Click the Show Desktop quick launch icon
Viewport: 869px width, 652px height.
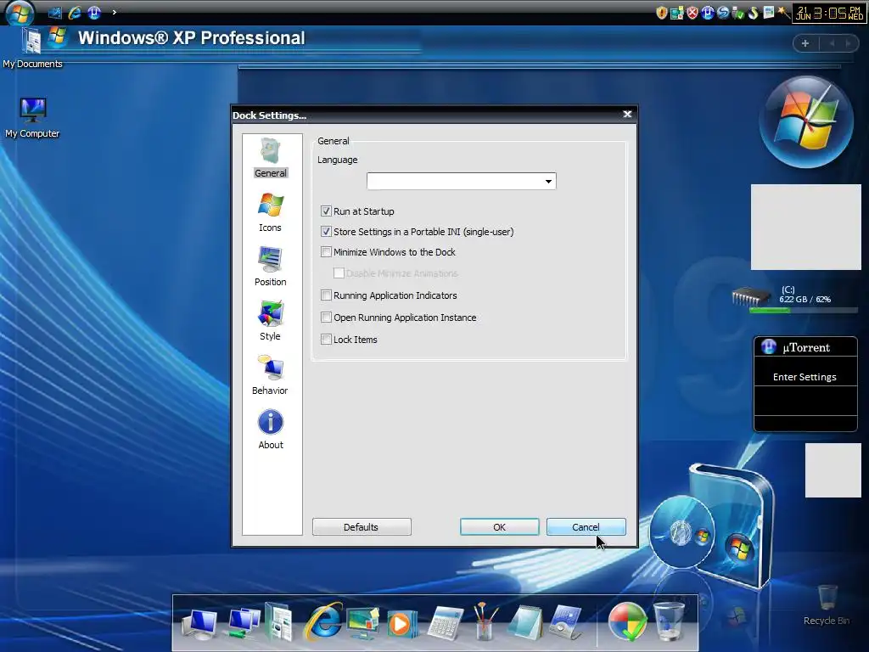click(55, 12)
